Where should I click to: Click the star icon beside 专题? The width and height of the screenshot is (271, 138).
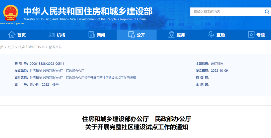(251, 35)
